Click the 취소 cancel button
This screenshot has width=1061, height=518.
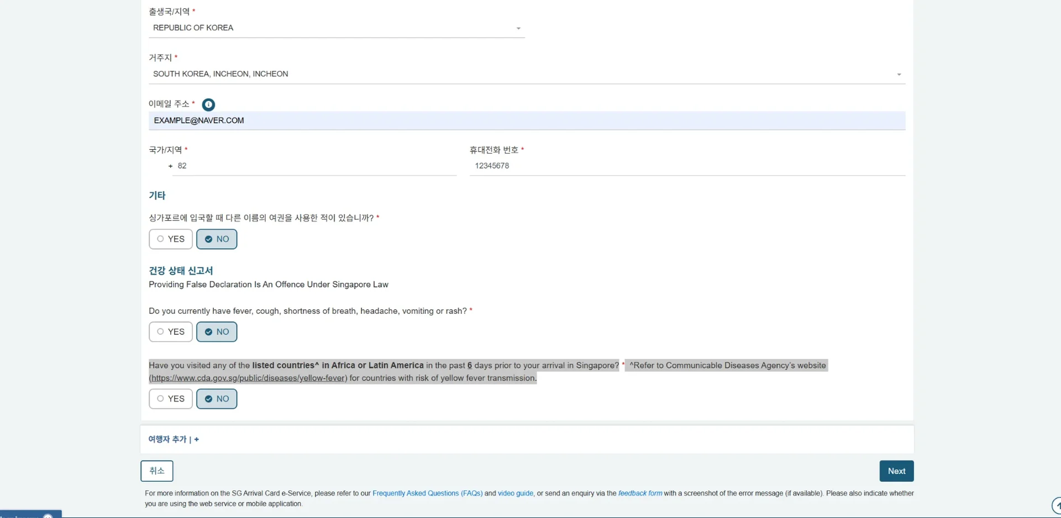click(156, 471)
